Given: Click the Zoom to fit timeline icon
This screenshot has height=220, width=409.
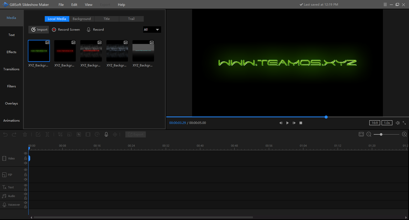Looking at the screenshot, I should pyautogui.click(x=361, y=134).
